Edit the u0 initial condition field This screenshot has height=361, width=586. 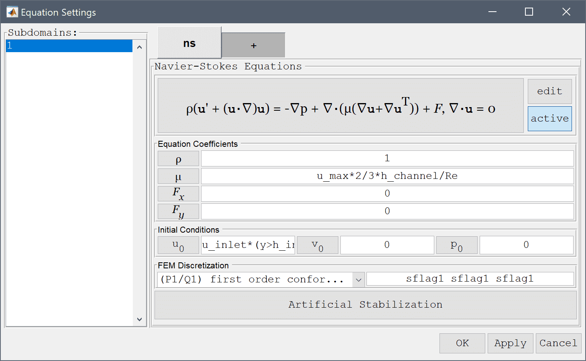[x=248, y=245]
